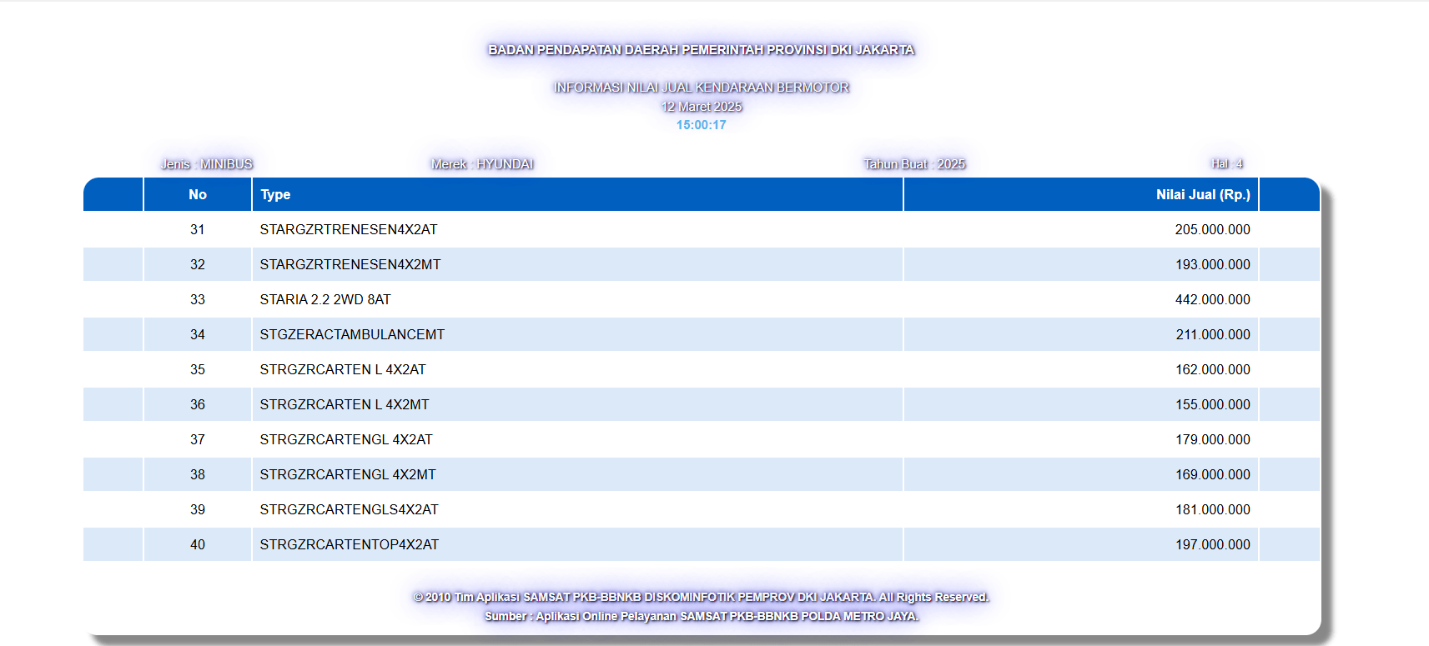Click value 205.000.000
The width and height of the screenshot is (1429, 646).
point(1212,229)
